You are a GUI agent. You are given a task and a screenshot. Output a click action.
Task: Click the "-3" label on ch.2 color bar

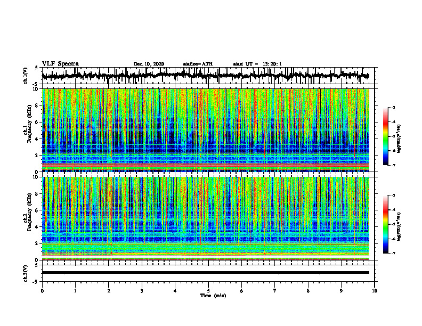393,195
